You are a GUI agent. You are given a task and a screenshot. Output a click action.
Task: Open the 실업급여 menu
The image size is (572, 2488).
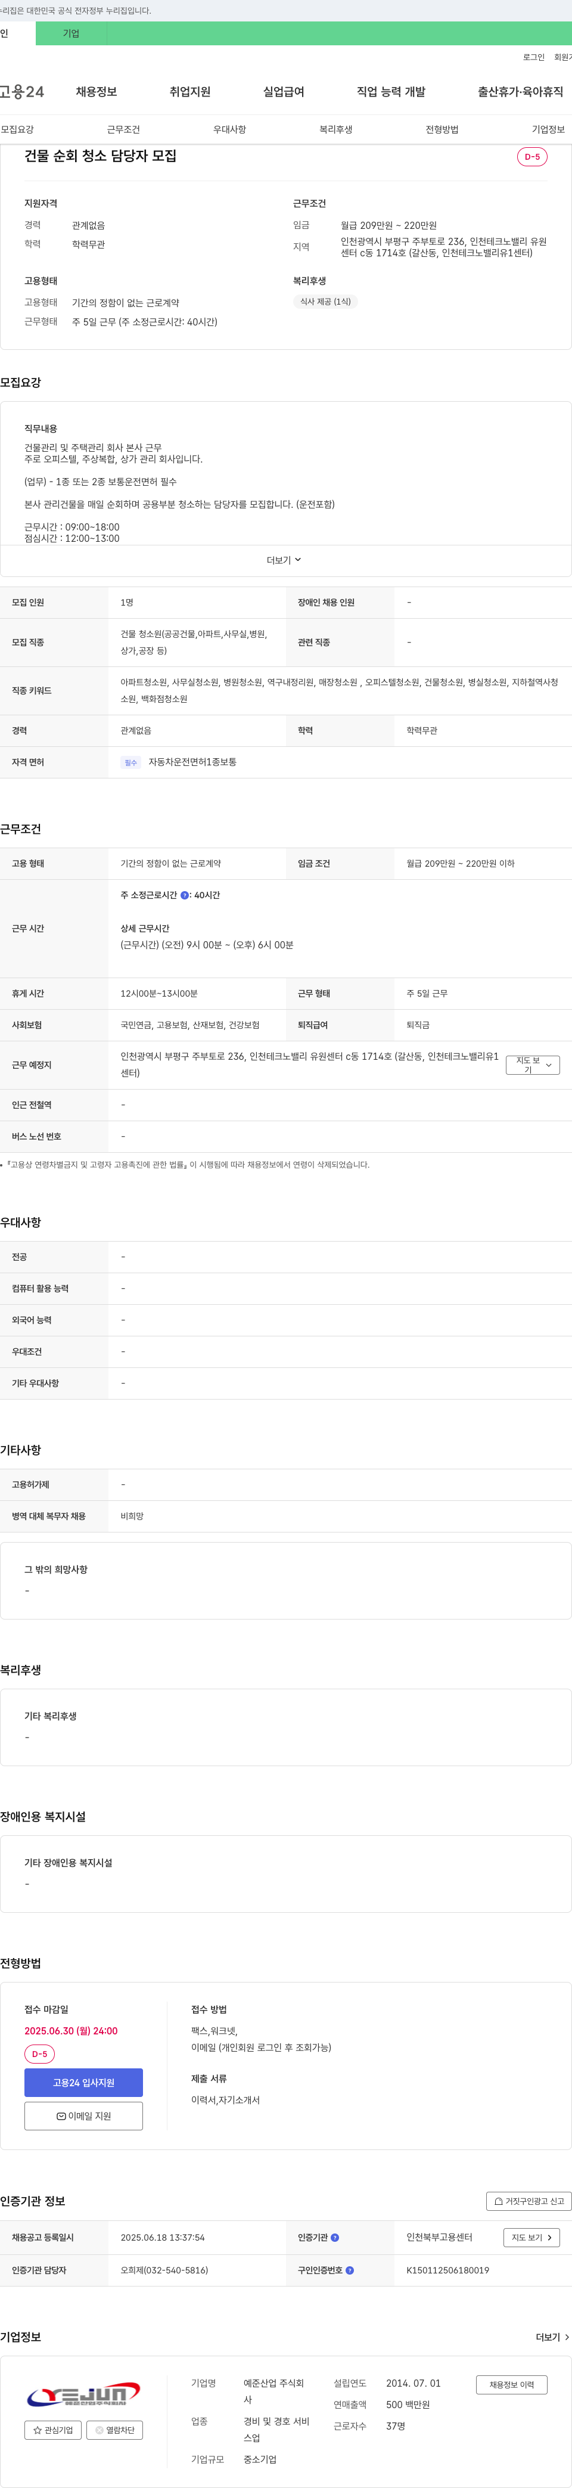click(283, 92)
